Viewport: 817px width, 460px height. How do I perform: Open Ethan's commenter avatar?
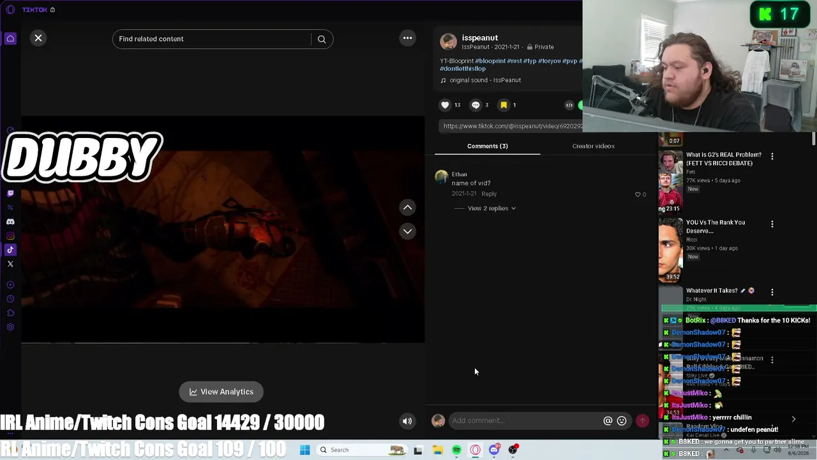tap(441, 177)
